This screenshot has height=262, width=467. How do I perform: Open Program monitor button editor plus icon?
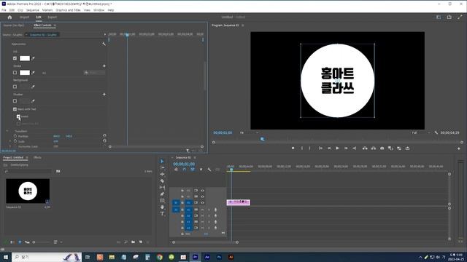click(459, 148)
